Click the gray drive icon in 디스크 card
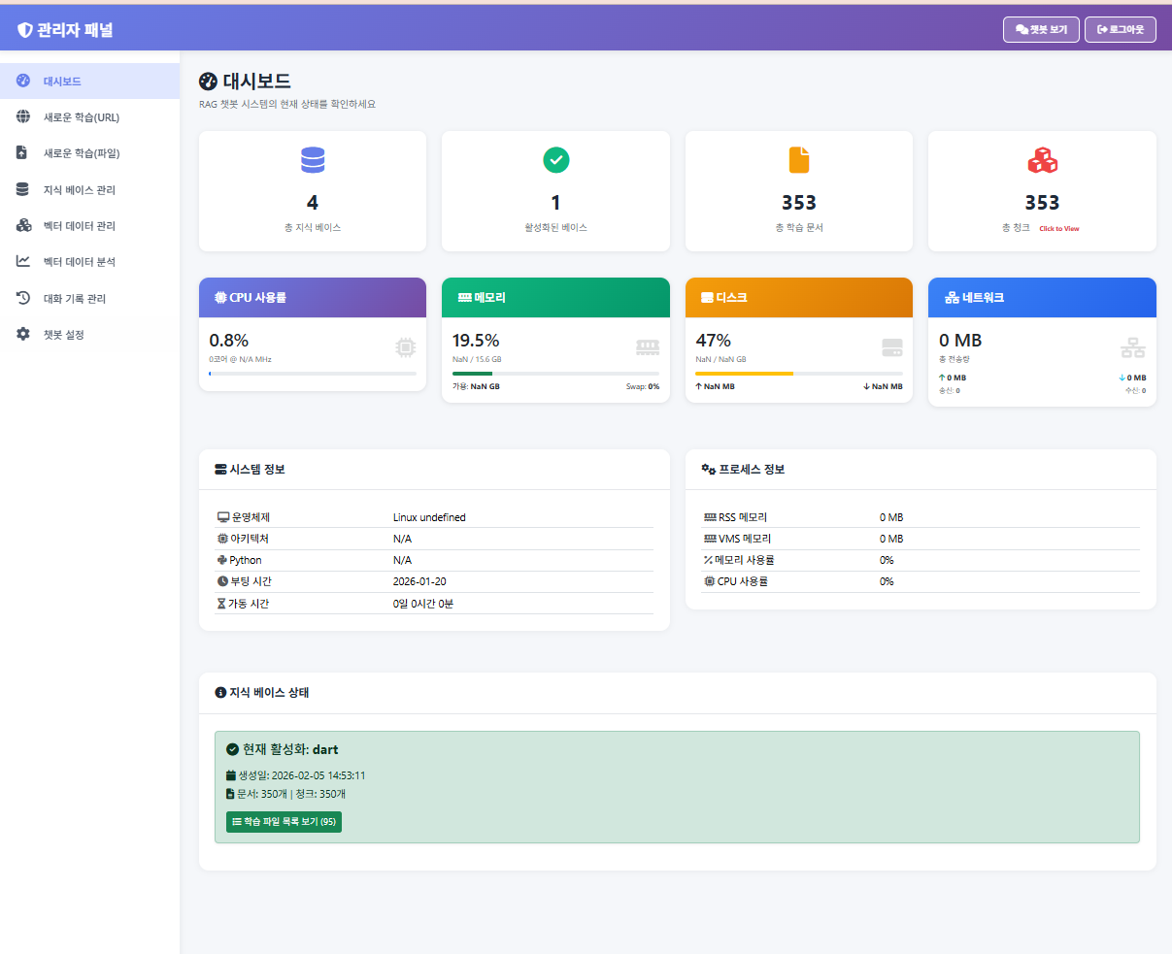This screenshot has width=1172, height=954. coord(892,347)
